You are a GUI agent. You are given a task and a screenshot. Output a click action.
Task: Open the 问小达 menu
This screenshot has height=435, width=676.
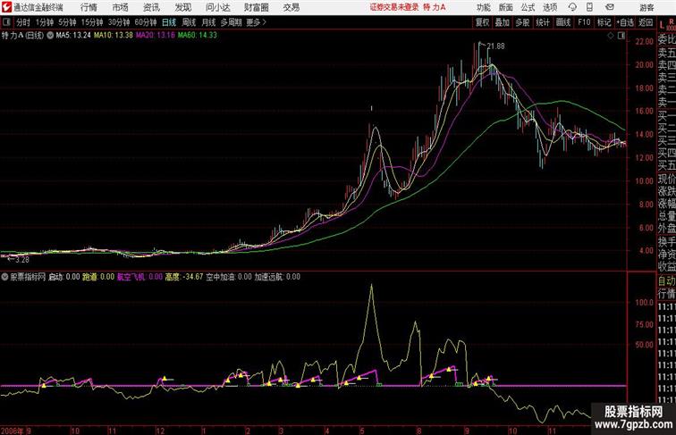pyautogui.click(x=218, y=7)
